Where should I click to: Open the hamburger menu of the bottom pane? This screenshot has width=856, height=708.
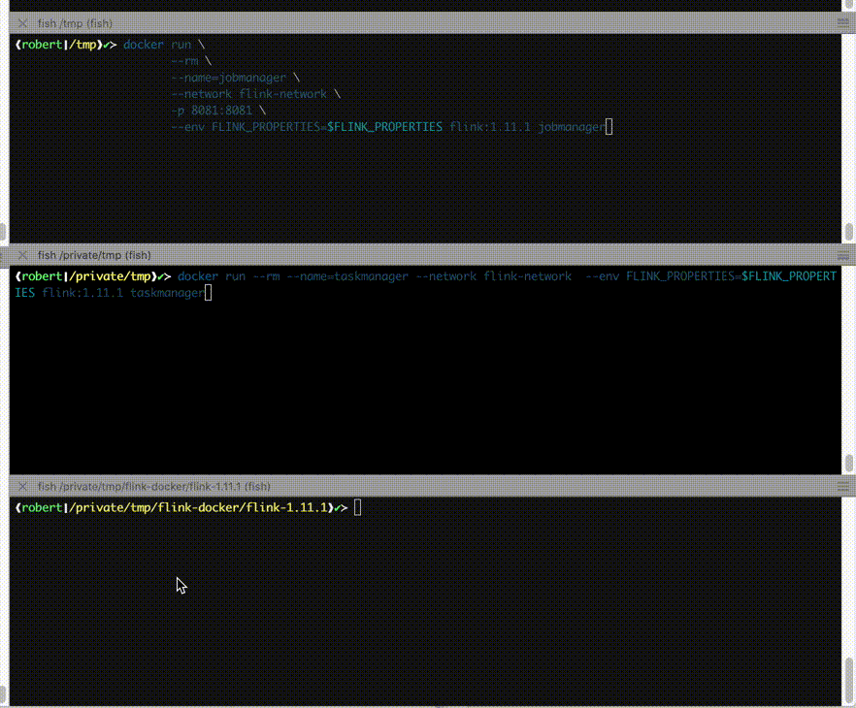pyautogui.click(x=844, y=487)
